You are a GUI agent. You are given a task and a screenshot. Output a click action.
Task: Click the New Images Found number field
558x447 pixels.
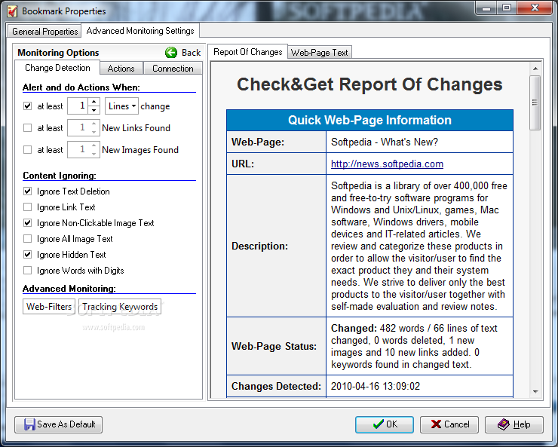[x=78, y=150]
